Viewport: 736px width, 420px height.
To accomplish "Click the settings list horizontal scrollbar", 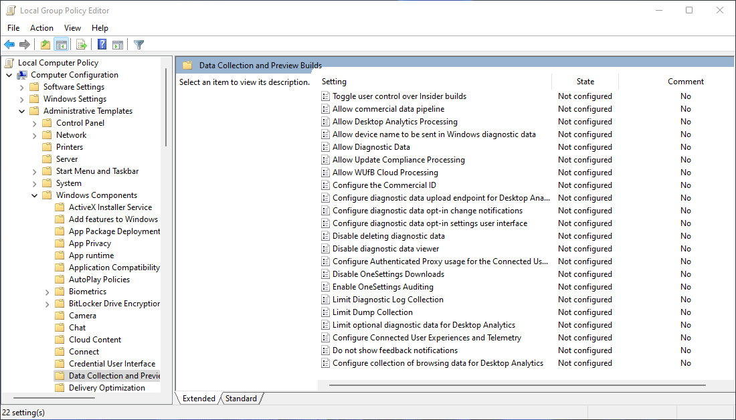I will (x=517, y=385).
